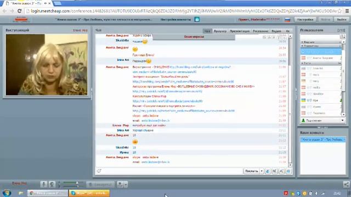Open the Windows Start menu
This screenshot has width=351, height=197.
7,193
